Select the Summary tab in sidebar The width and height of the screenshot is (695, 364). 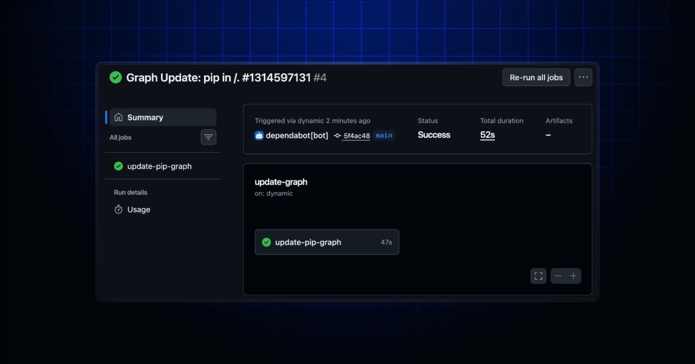pyautogui.click(x=162, y=117)
